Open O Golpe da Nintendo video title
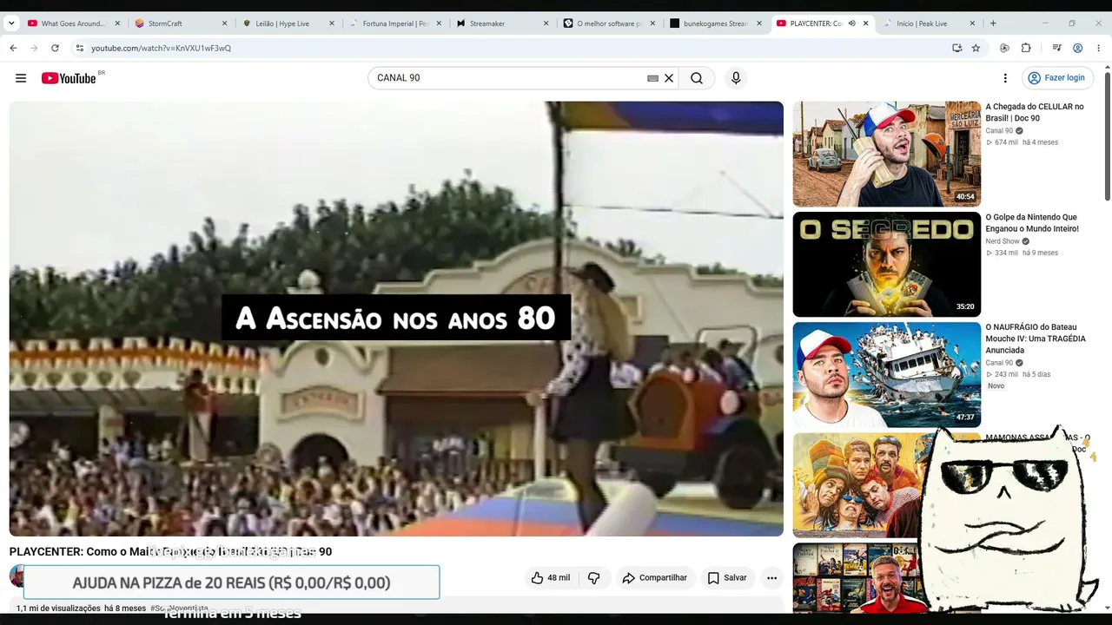The height and width of the screenshot is (625, 1112). 1032,223
